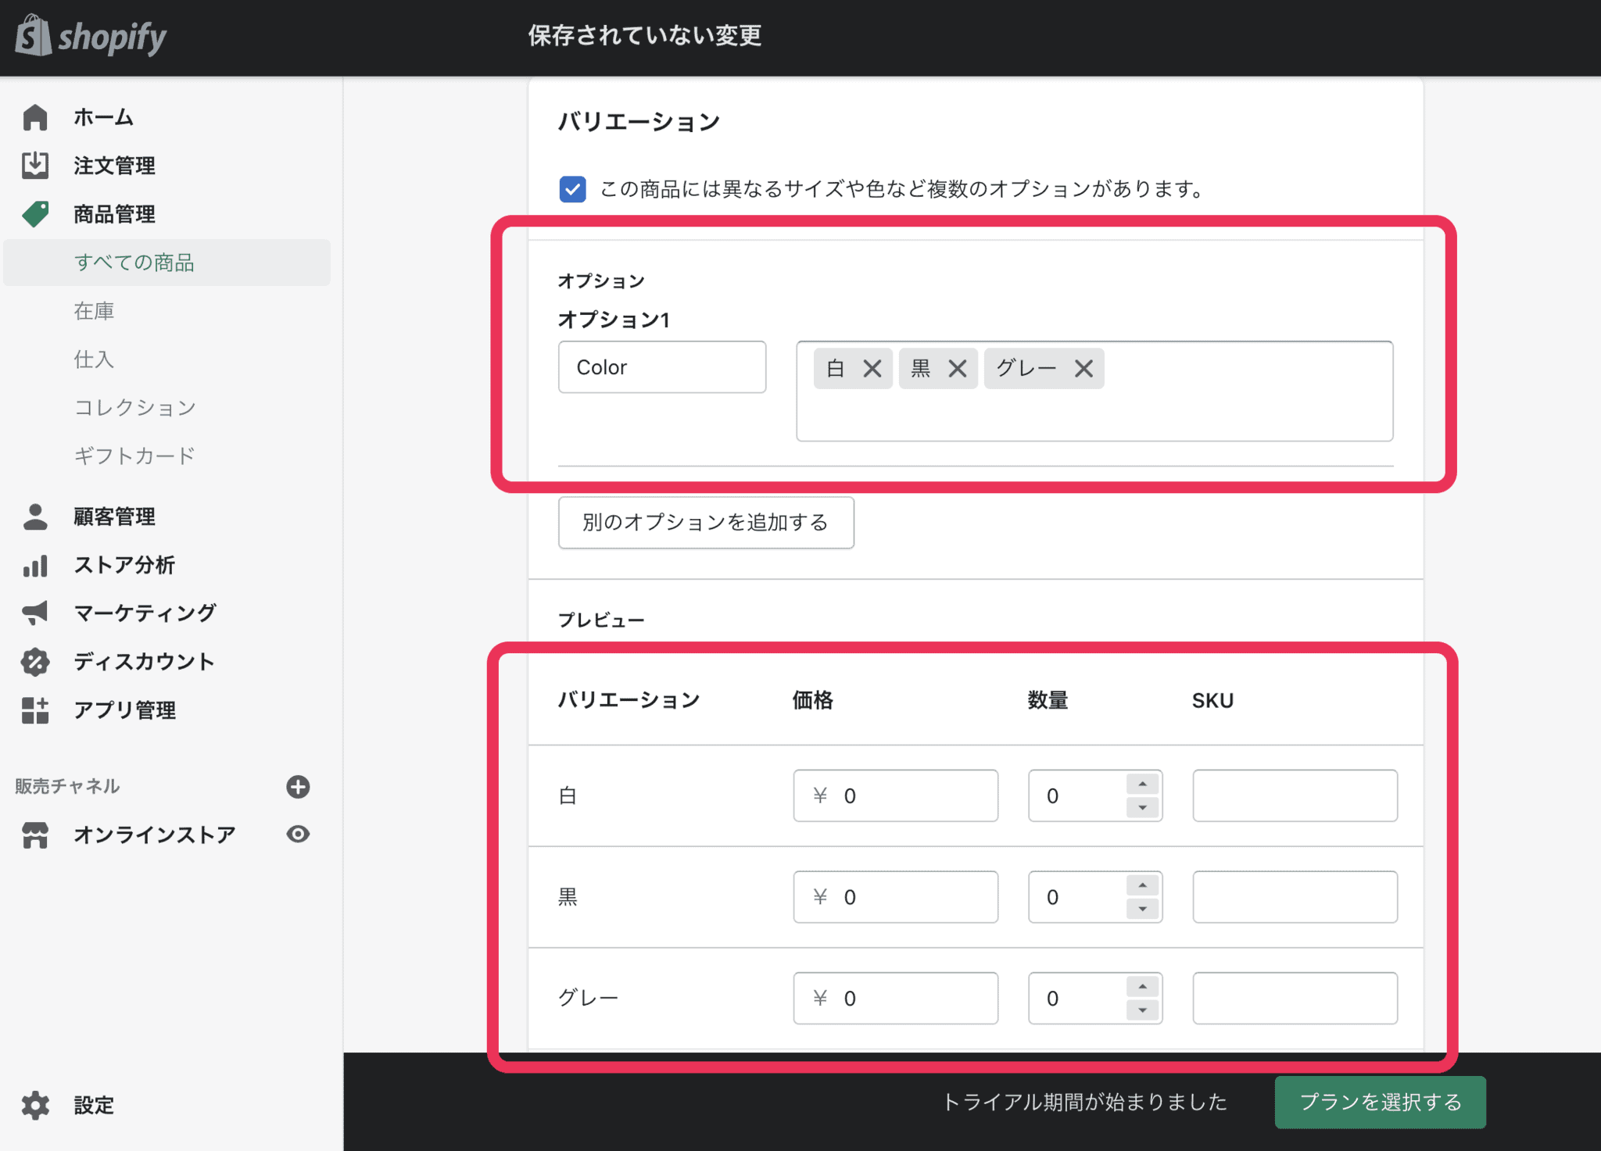Open ディスカウント using the discount icon
The image size is (1601, 1151).
point(34,662)
